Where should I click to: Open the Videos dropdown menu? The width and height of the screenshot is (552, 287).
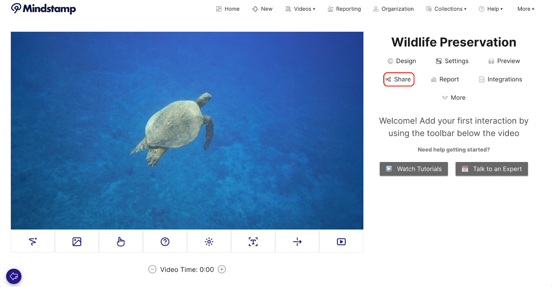pos(300,9)
